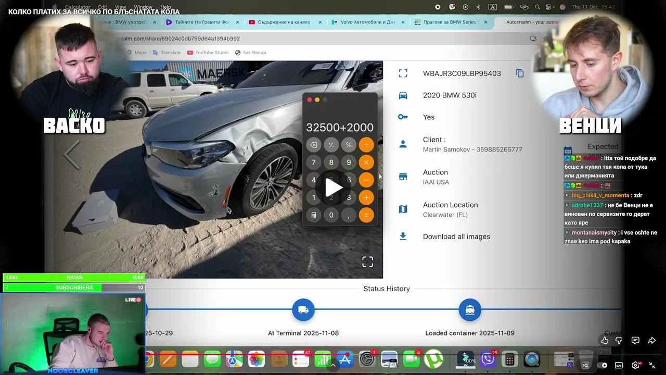
Task: Exit fullscreen with the collapse arrows icon
Action: pyautogui.click(x=652, y=366)
